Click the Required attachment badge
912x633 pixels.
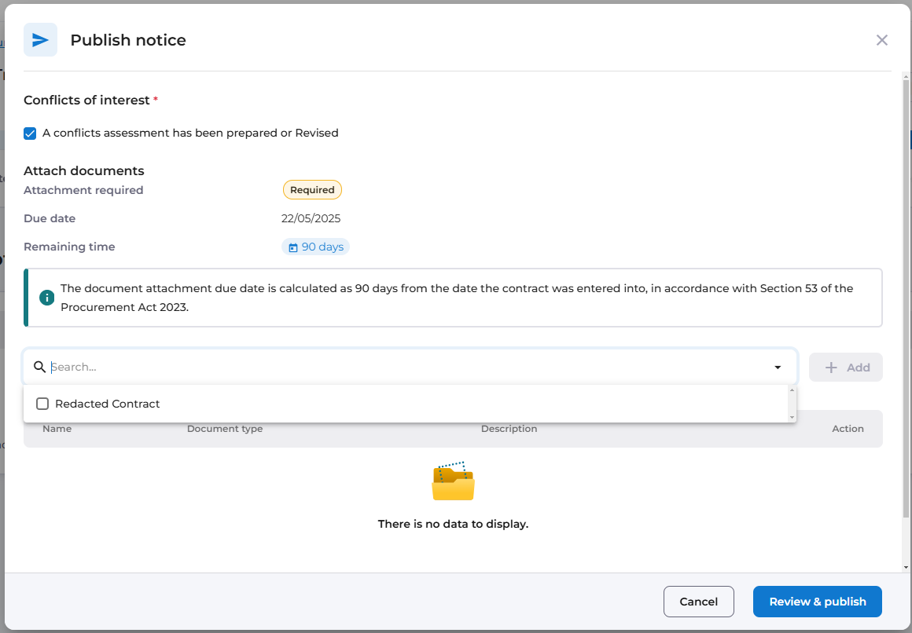[x=312, y=190]
